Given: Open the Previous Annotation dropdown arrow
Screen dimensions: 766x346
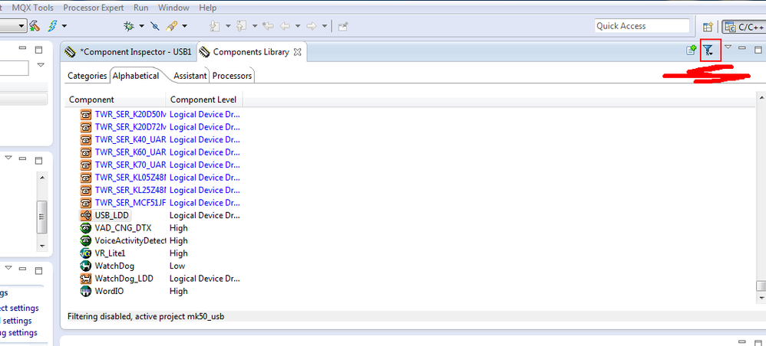Looking at the screenshot, I should pos(254,26).
